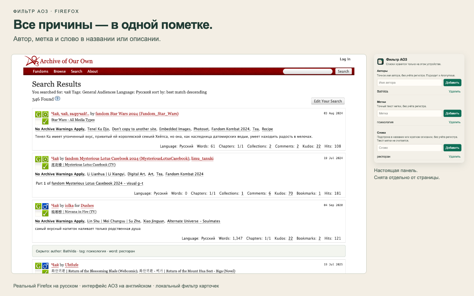The height and width of the screenshot is (296, 474).
Task: Open the Search menu in the red navbar
Action: tap(77, 71)
